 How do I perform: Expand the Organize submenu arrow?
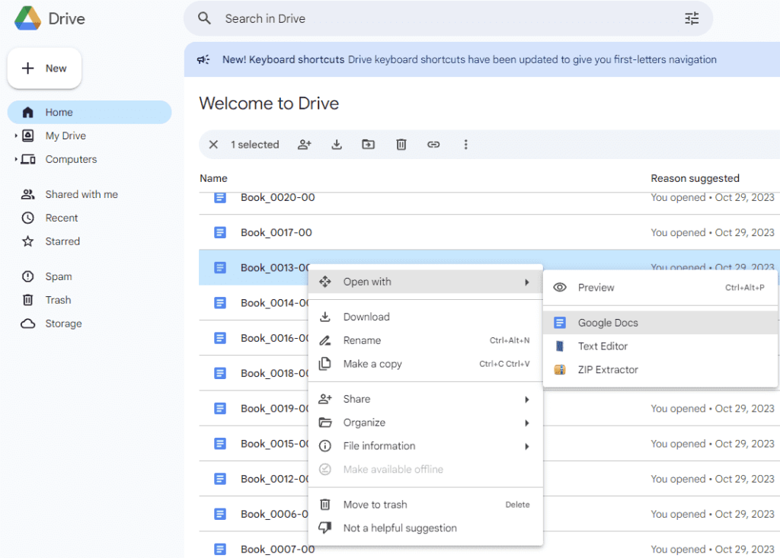coord(527,423)
